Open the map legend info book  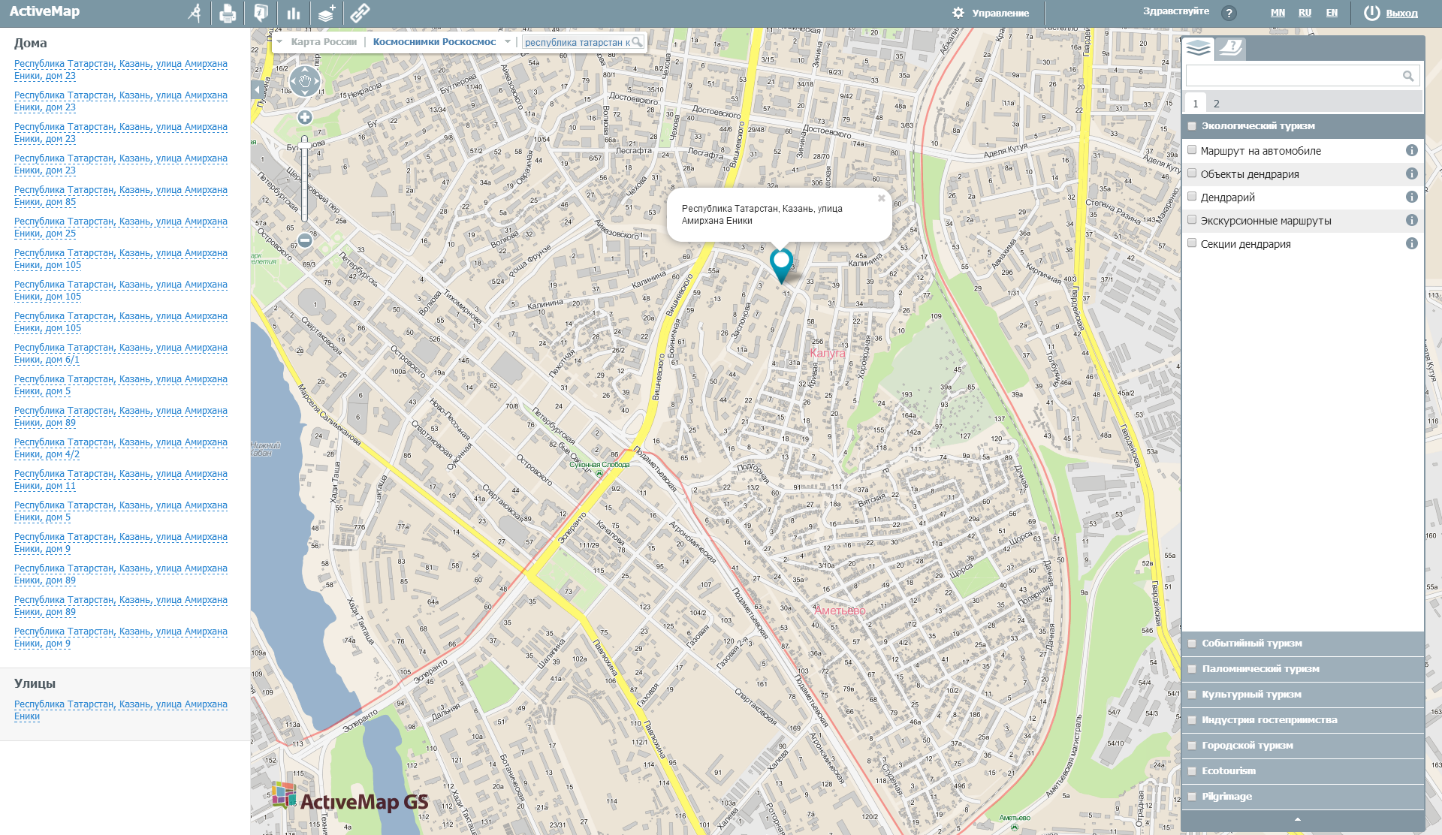pyautogui.click(x=261, y=12)
